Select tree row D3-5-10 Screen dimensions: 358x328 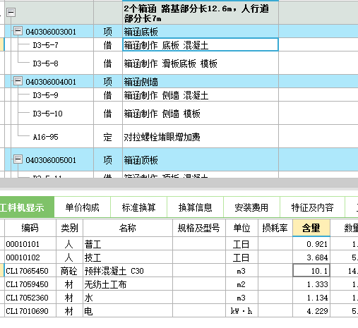click(x=47, y=114)
